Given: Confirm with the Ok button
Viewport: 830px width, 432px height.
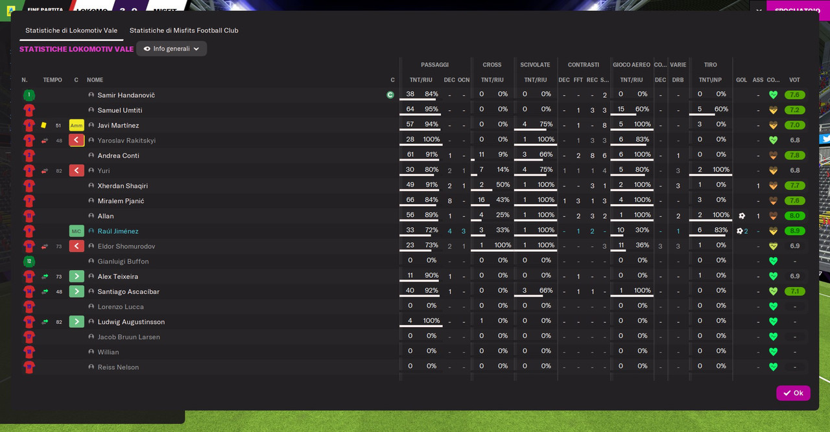Looking at the screenshot, I should point(793,393).
